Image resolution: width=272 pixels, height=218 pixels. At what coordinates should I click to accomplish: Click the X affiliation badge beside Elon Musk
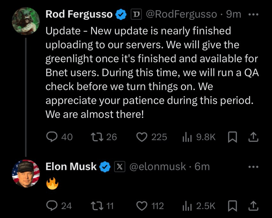[x=119, y=167]
